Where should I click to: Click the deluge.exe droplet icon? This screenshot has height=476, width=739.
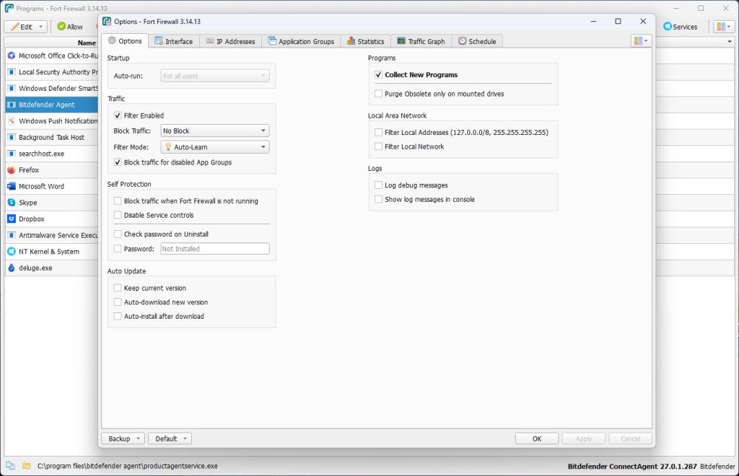[x=12, y=268]
